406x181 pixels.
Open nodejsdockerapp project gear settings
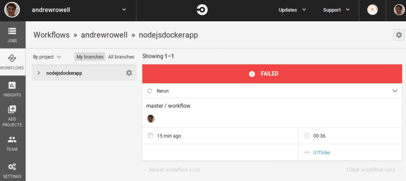point(129,73)
